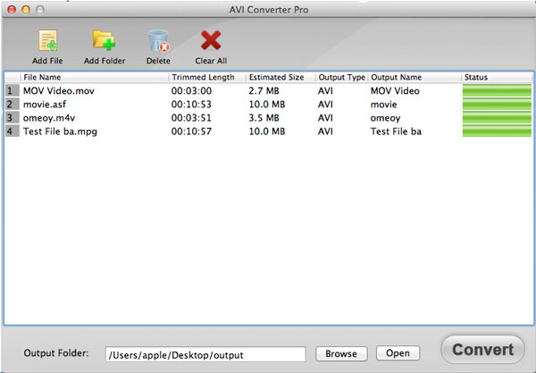
Task: Sort by File Name column header
Action: (95, 77)
